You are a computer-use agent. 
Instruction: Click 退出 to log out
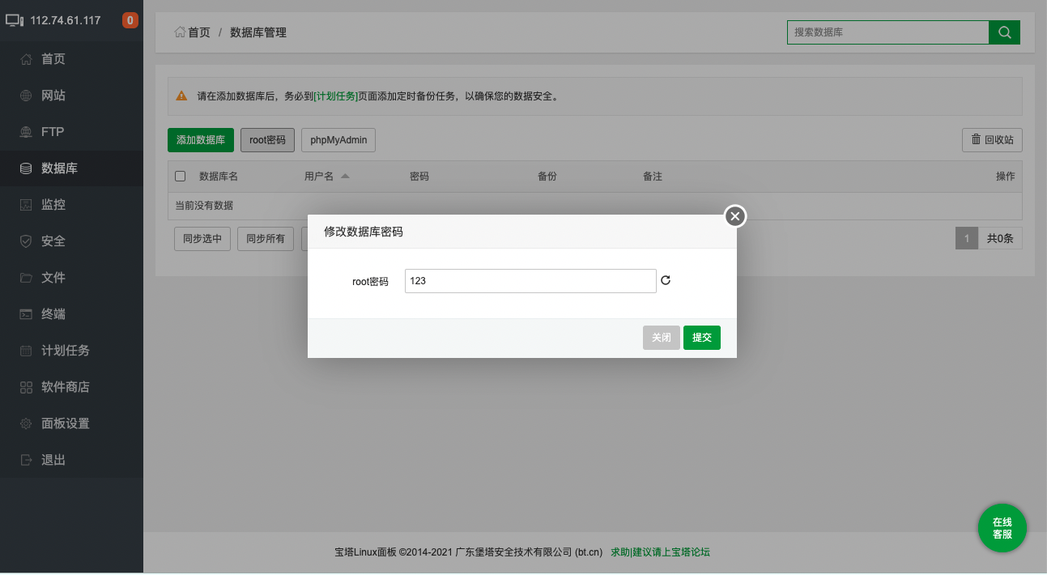point(71,460)
